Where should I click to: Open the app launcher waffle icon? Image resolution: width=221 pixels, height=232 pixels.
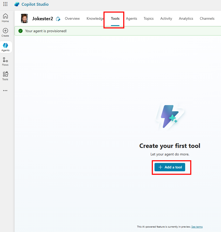[x=5, y=4]
